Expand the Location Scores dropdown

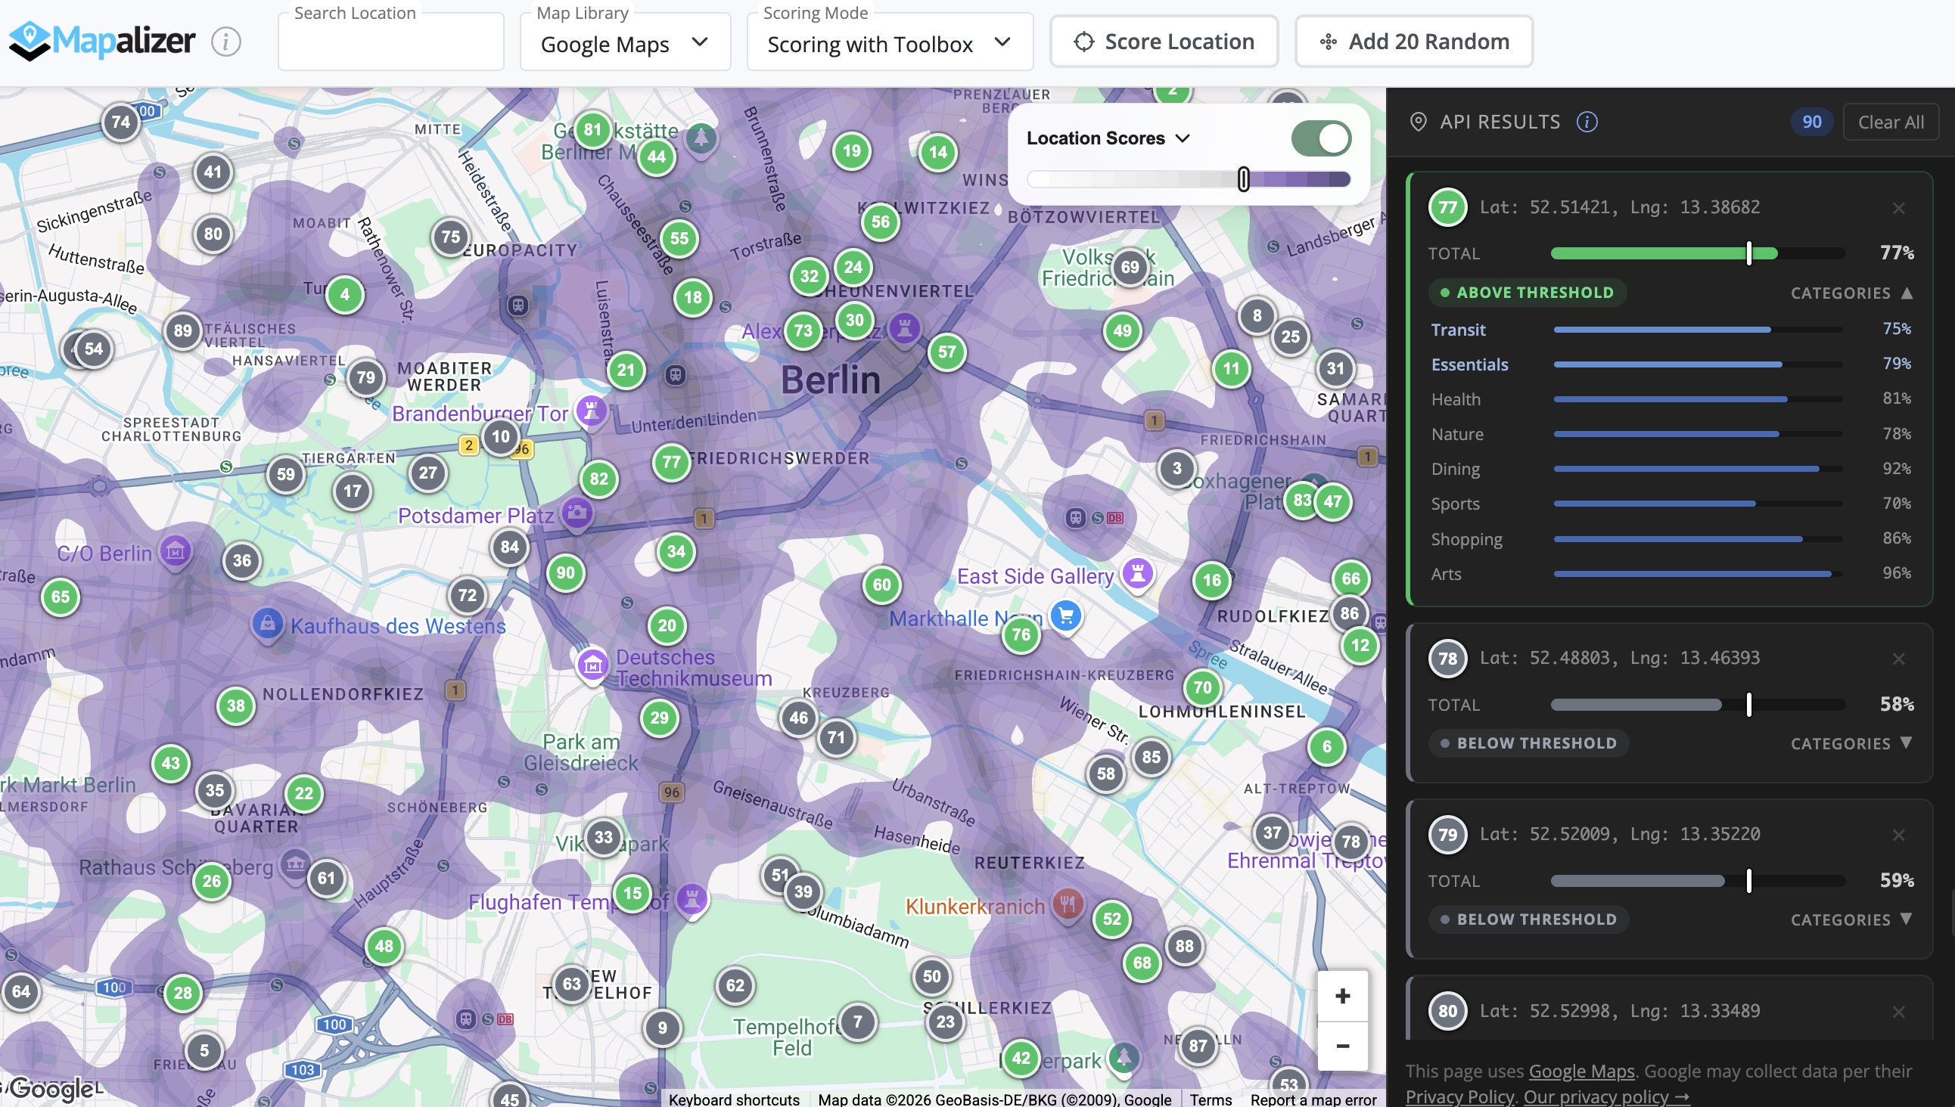(1108, 138)
